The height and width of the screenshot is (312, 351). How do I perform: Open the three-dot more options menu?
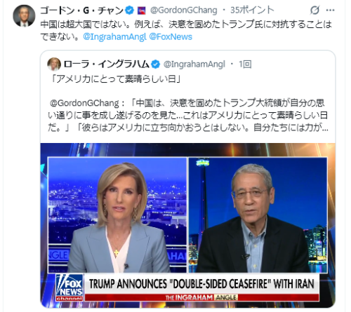point(330,11)
